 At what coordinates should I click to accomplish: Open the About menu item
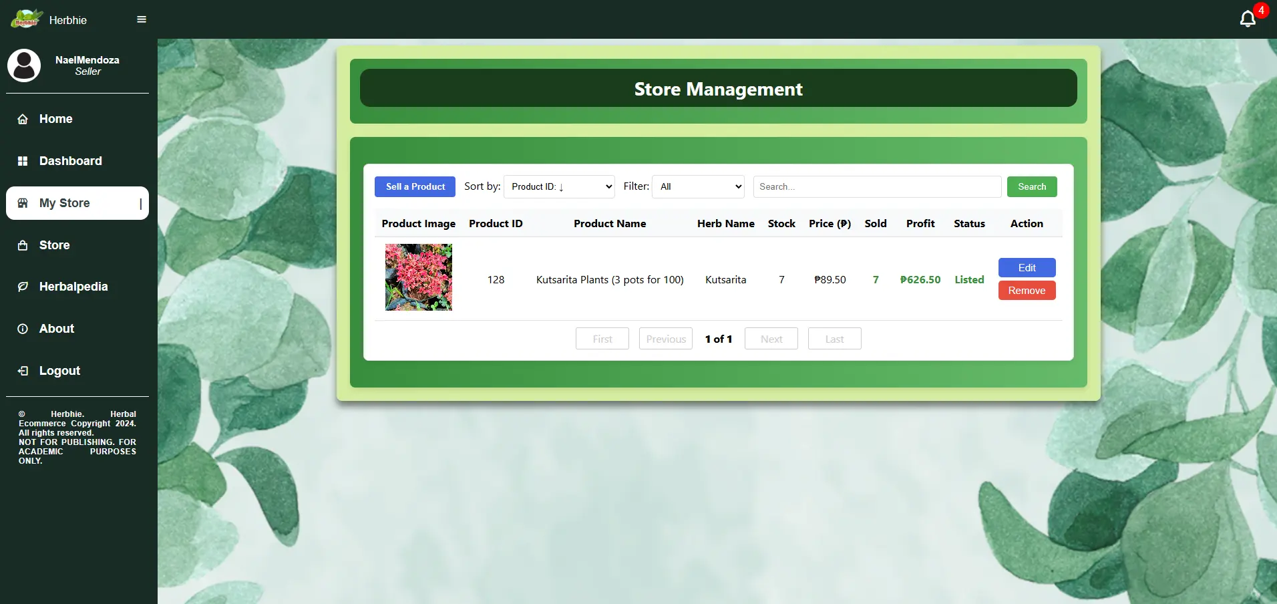click(77, 329)
